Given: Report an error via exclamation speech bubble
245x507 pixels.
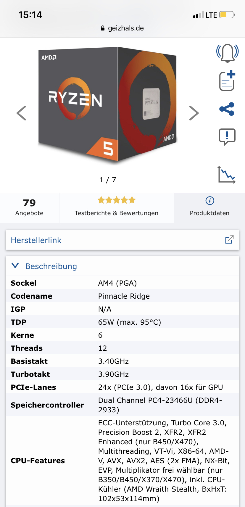Looking at the screenshot, I should pos(227,137).
